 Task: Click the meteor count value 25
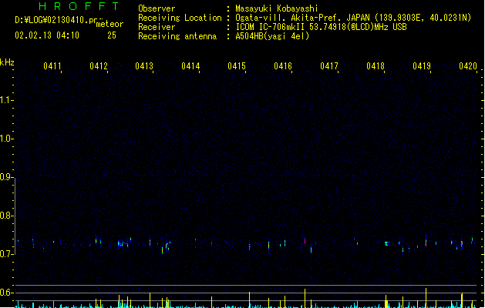click(112, 35)
